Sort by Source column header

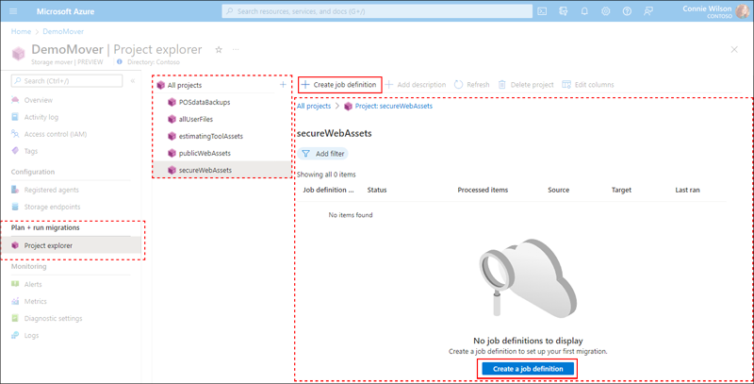558,190
